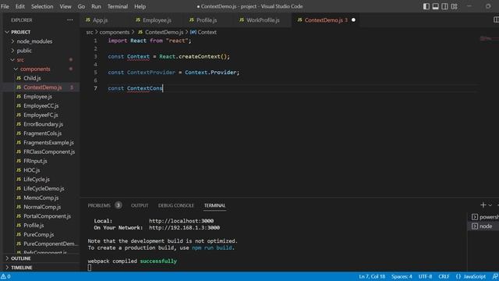
Task: Open Selection menu
Action: (x=42, y=6)
